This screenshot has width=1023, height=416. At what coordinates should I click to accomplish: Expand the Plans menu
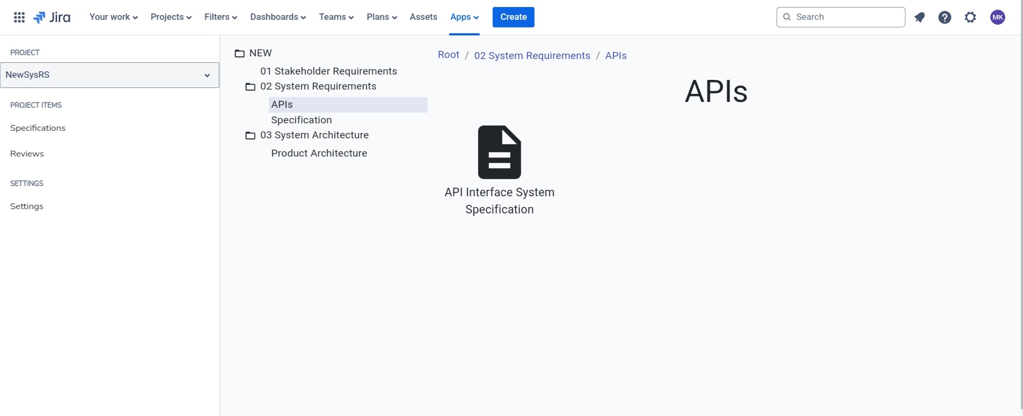(382, 17)
